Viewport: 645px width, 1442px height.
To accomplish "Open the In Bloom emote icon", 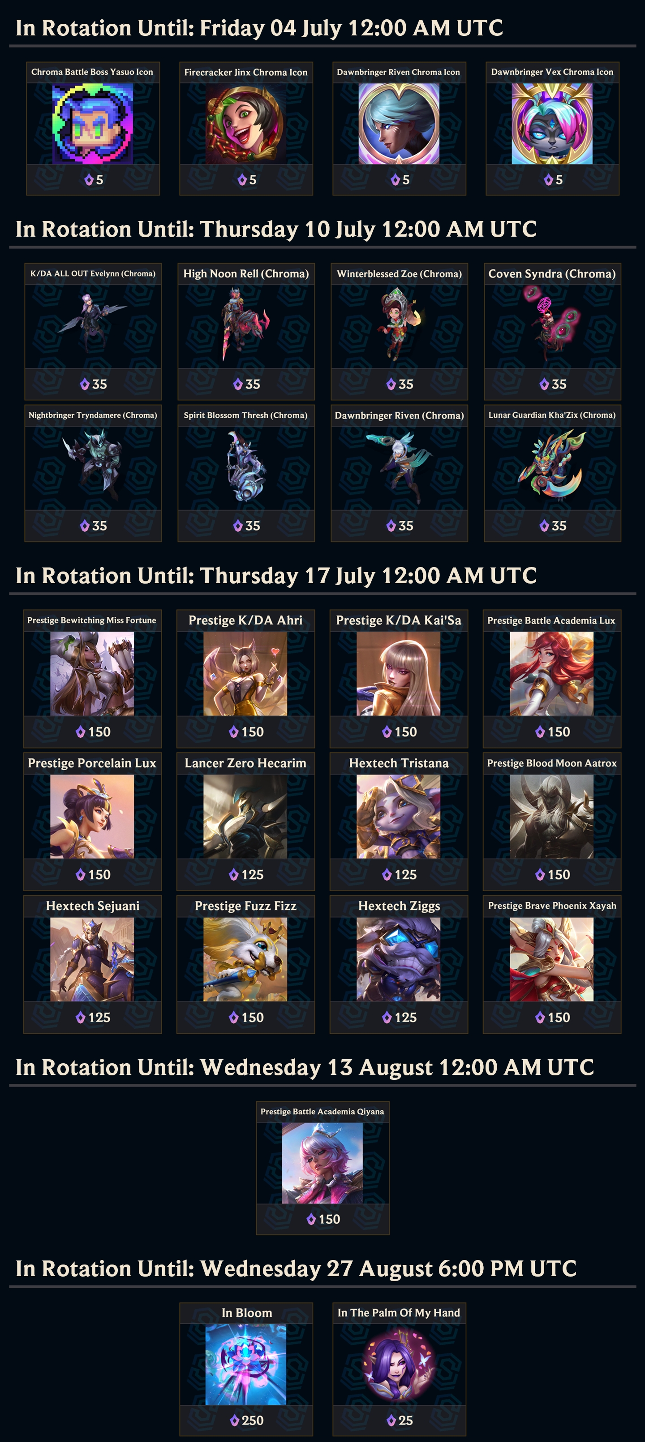I will pyautogui.click(x=245, y=1365).
